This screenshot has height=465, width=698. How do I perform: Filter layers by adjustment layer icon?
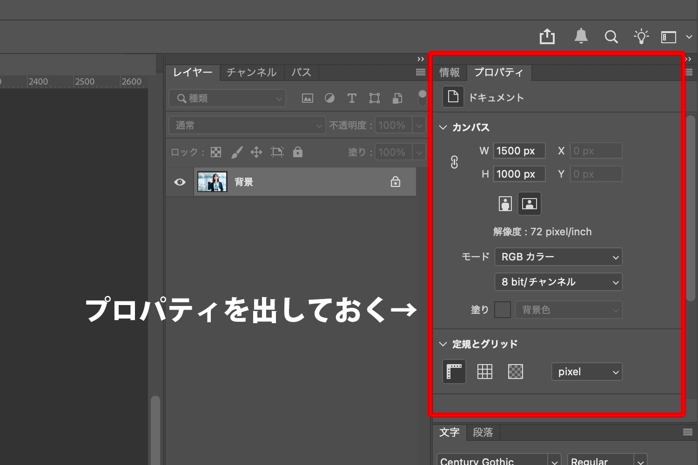(329, 98)
